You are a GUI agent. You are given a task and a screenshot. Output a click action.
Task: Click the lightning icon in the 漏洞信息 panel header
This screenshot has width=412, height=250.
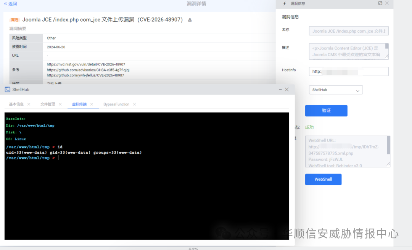pyautogui.click(x=284, y=3)
